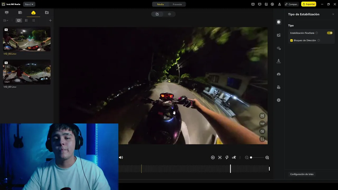Viewport: 338px width, 190px height.
Task: Zoom out the timeline with minus magnifier
Action: coord(247,158)
